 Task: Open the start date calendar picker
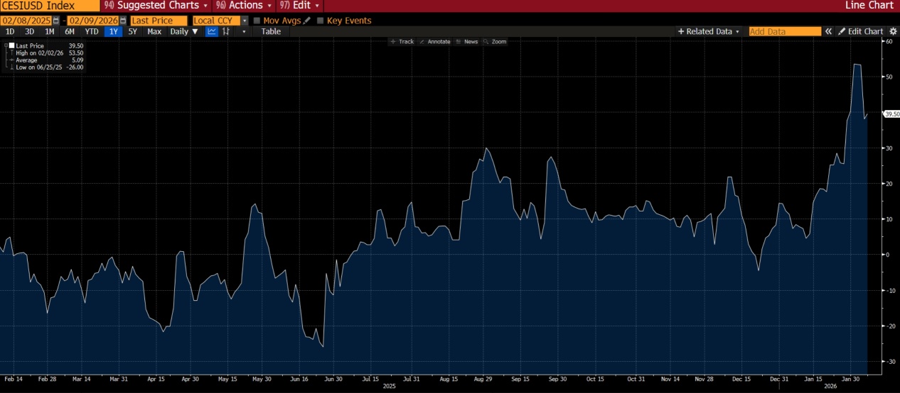(56, 21)
